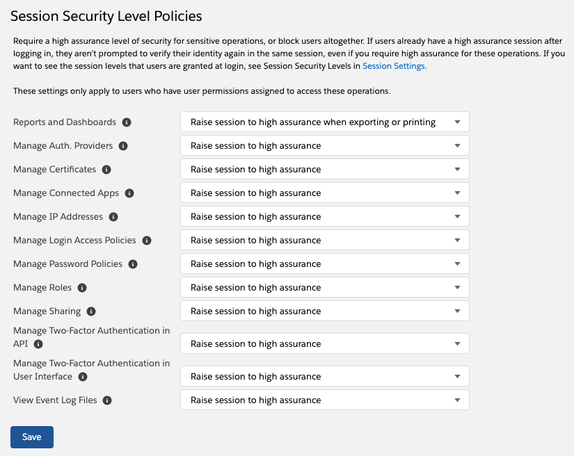Click the Manage Sharing info icon
The image size is (574, 456).
(90, 311)
